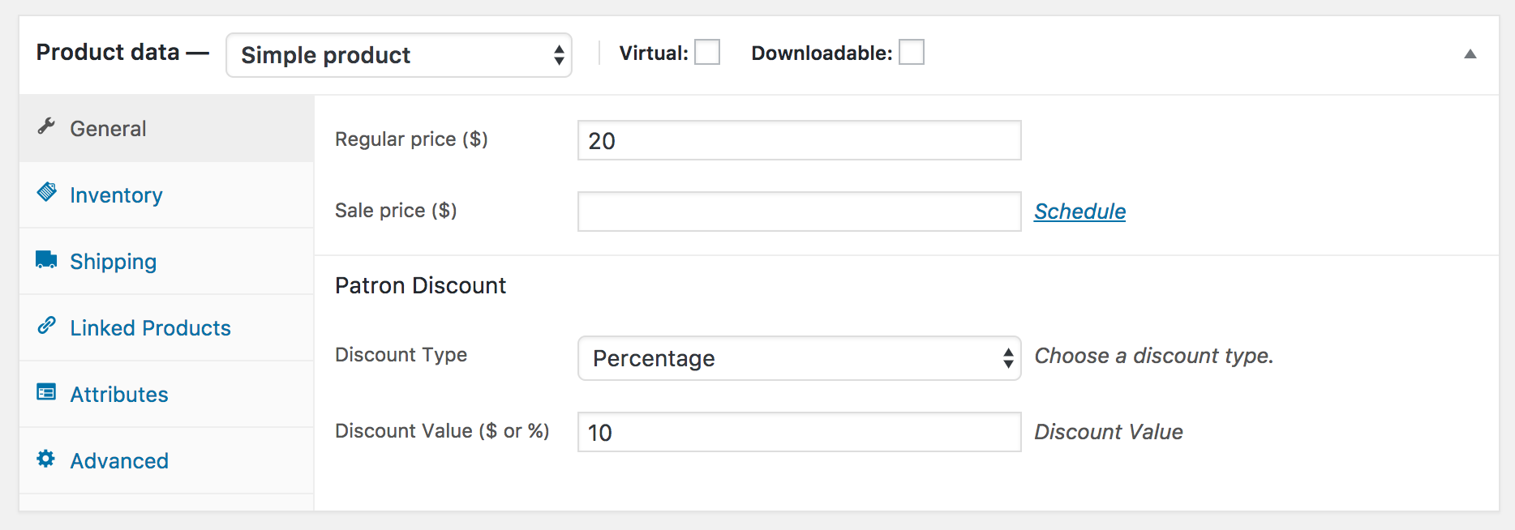This screenshot has width=1515, height=530.
Task: Open the Shipping tab
Action: click(x=113, y=262)
